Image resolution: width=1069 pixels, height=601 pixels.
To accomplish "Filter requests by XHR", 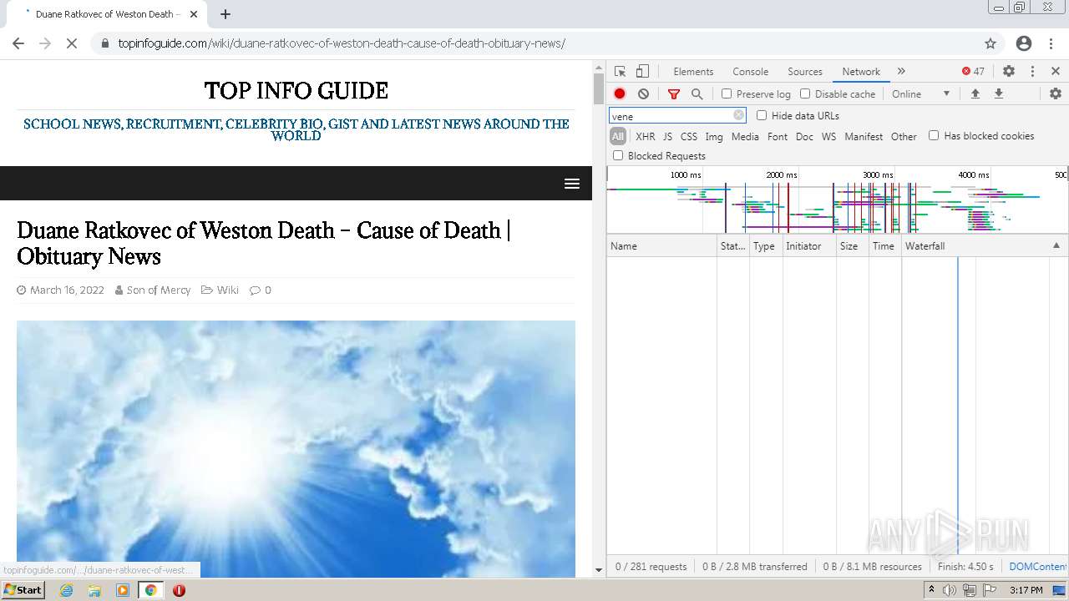I will [646, 136].
